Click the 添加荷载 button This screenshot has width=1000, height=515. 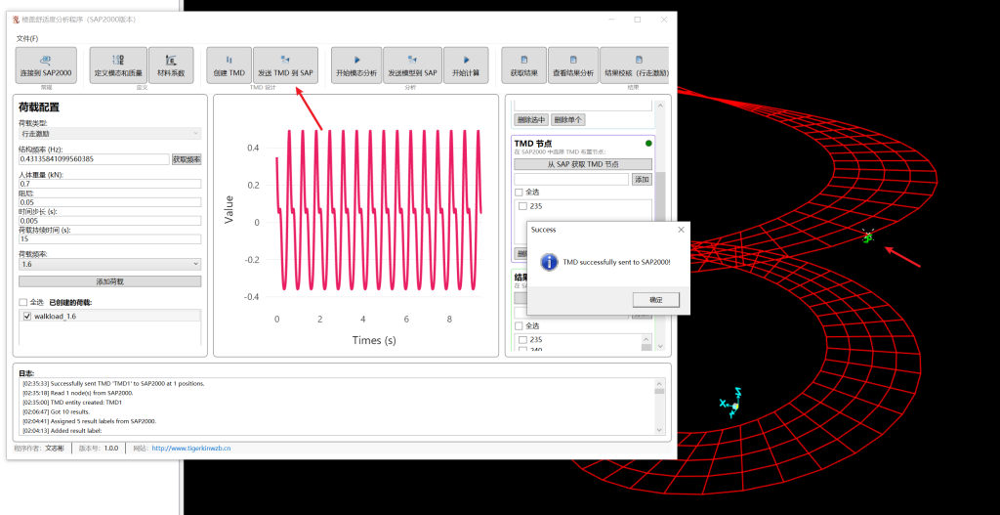109,281
